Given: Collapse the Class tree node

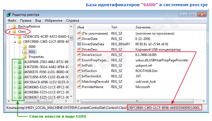Looking at the screenshot, I should point(9,32).
